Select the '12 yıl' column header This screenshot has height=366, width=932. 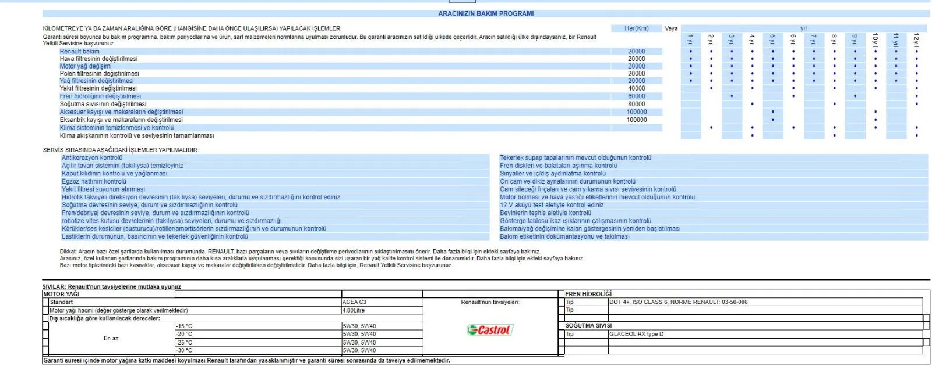(x=916, y=40)
